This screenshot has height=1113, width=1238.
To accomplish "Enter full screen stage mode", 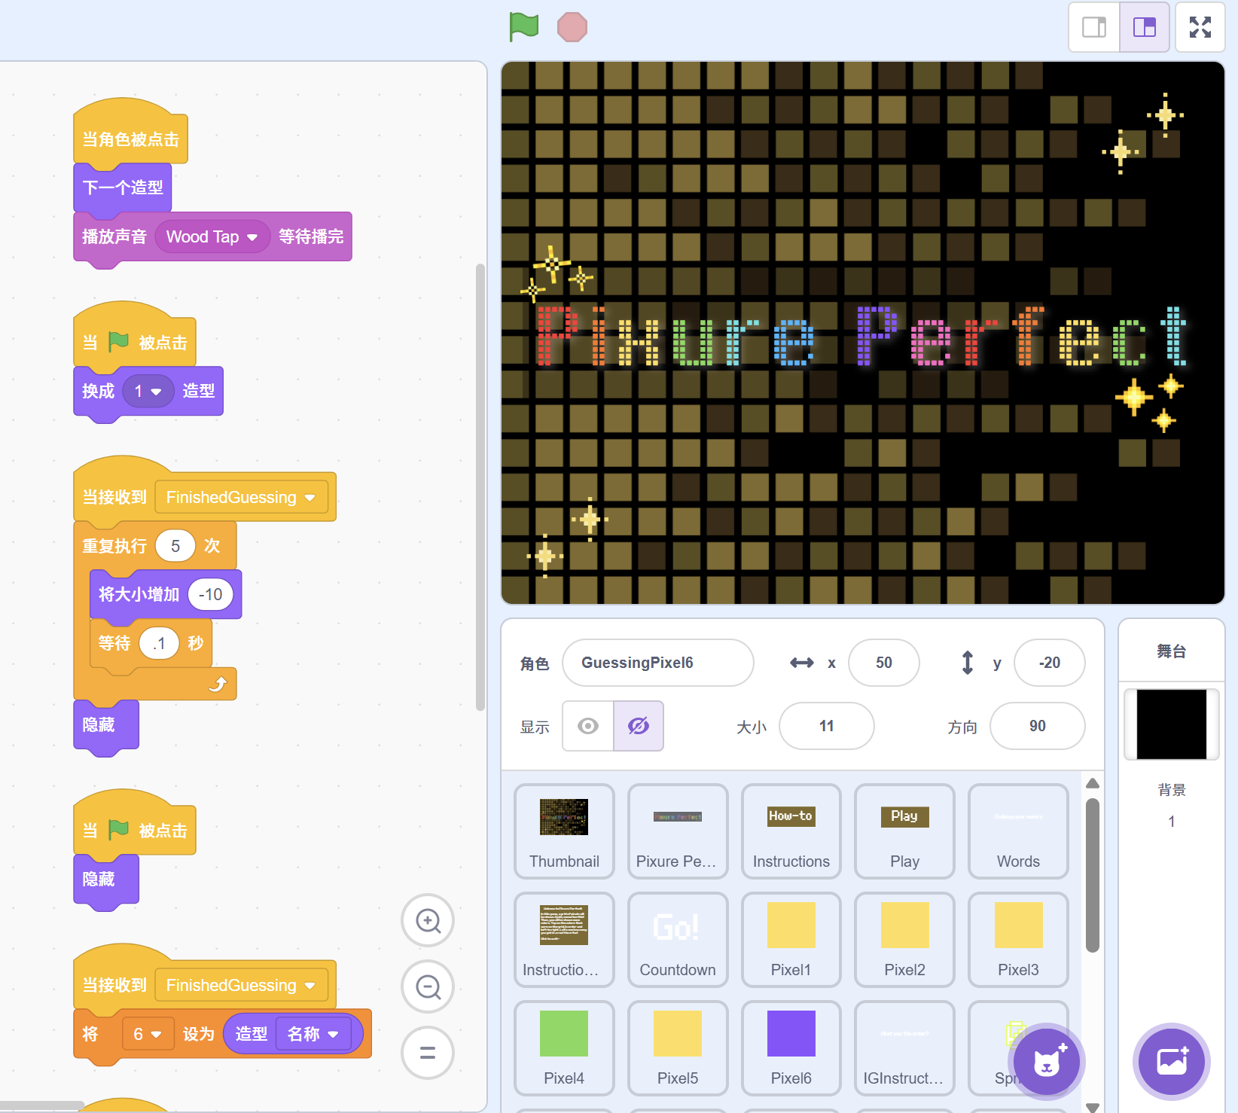I will (1200, 27).
